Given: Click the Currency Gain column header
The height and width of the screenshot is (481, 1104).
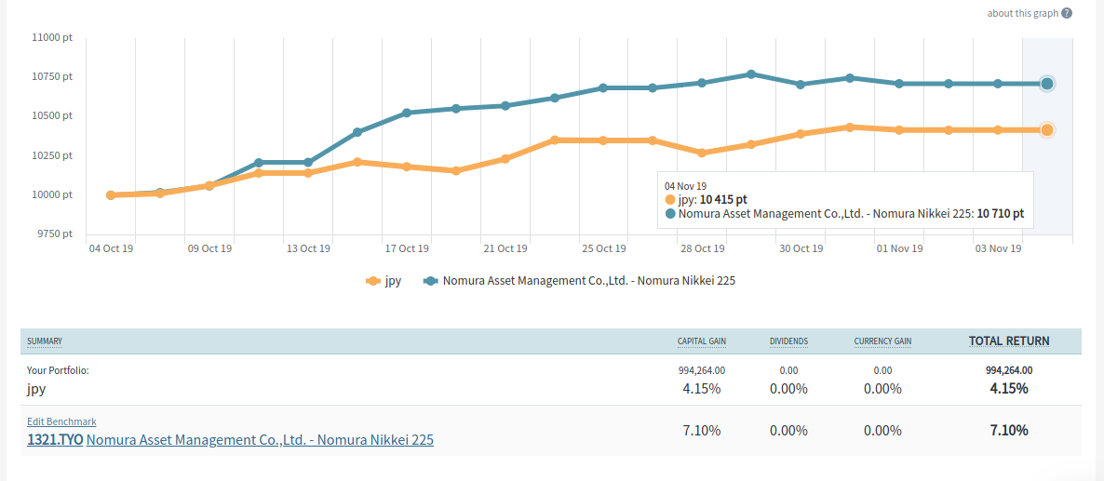Looking at the screenshot, I should click(882, 341).
